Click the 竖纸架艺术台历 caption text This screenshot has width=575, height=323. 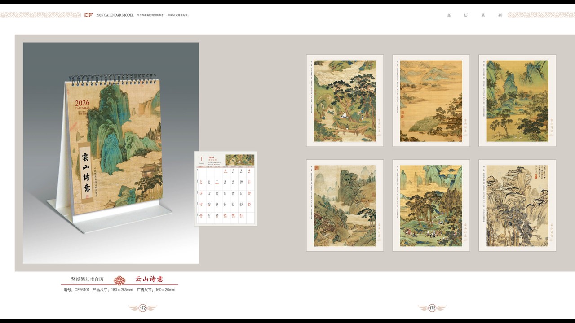[x=87, y=279]
